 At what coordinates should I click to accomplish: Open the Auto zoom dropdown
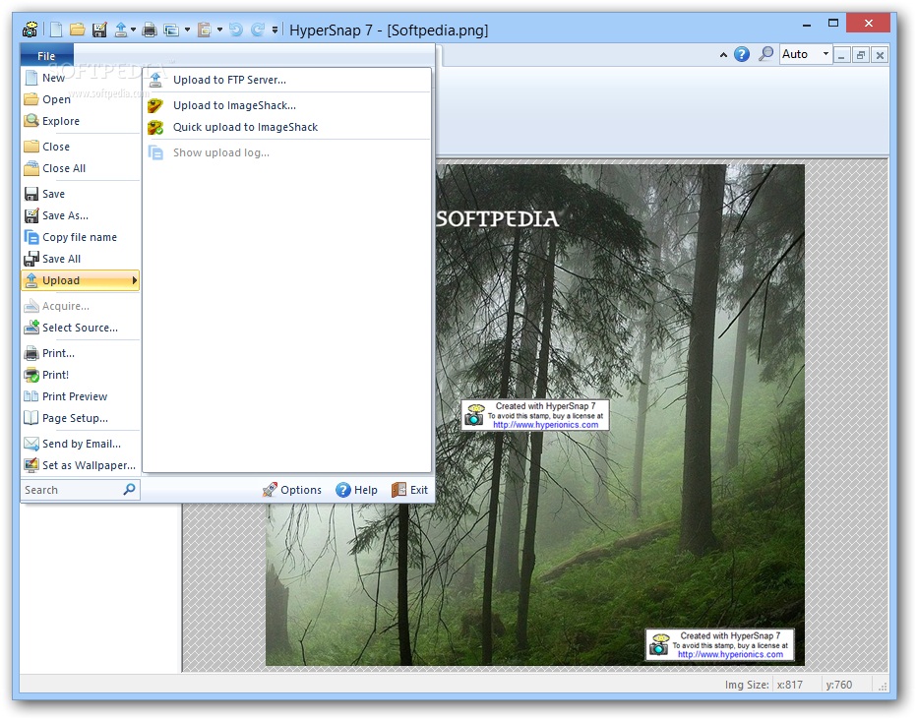click(x=825, y=54)
